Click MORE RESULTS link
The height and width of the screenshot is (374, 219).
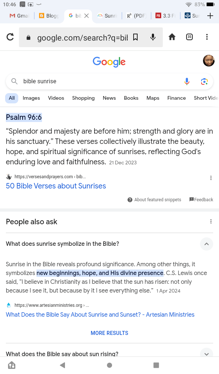click(x=109, y=333)
